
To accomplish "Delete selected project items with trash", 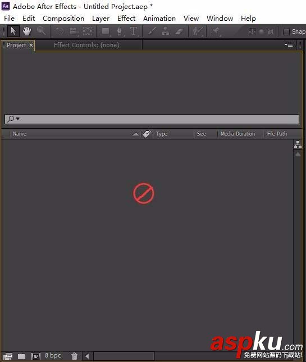I will click(74, 356).
